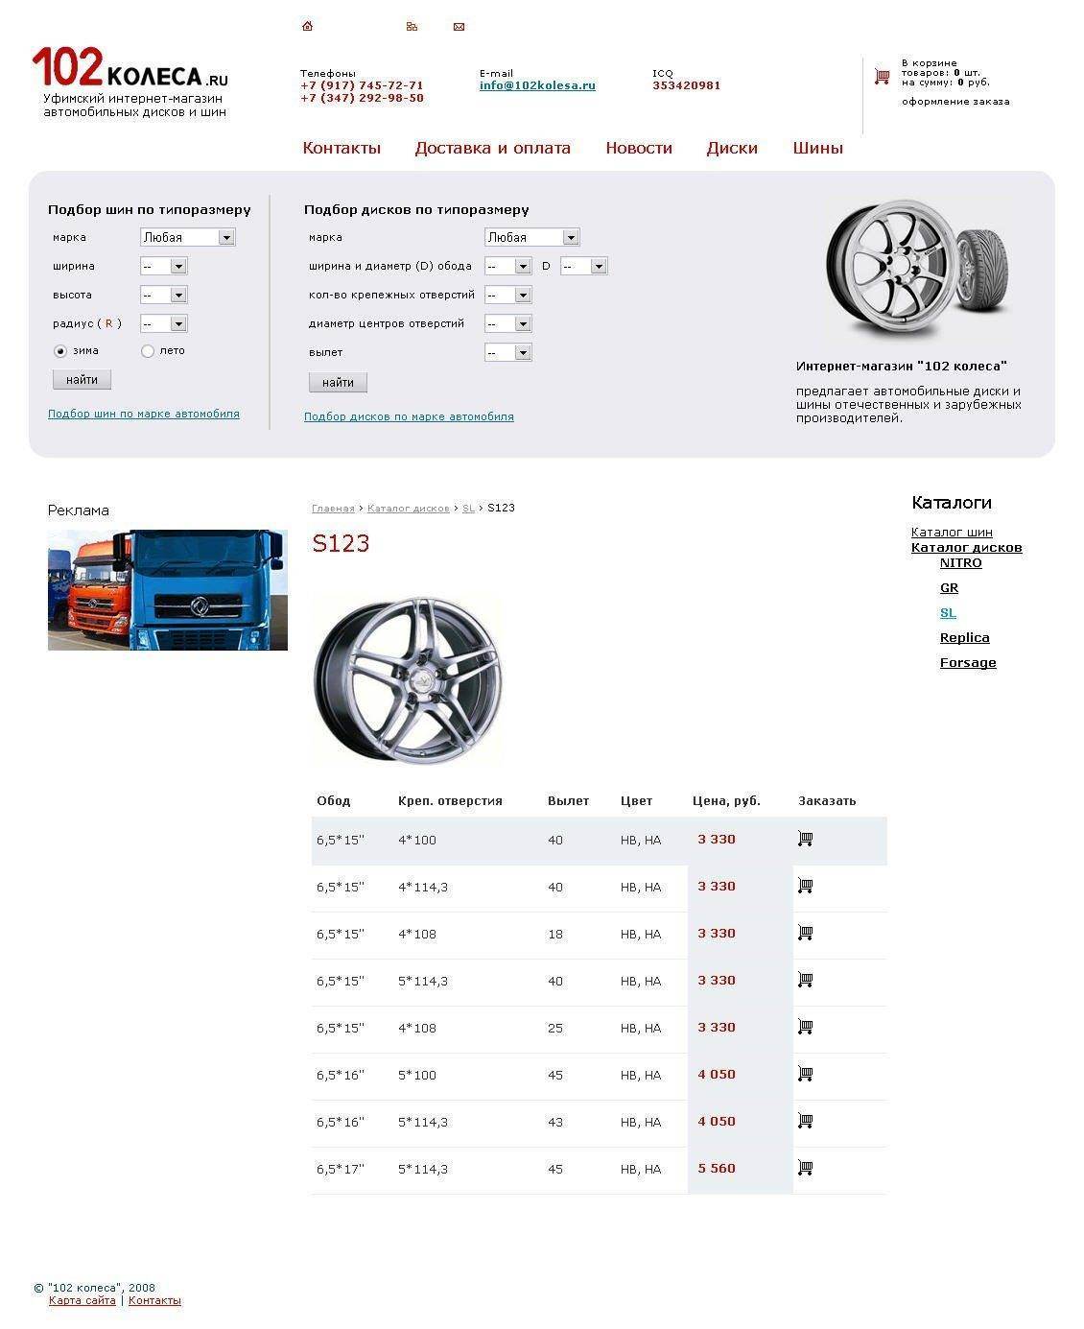Open tire марка dropdown showing Любая
The height and width of the screenshot is (1329, 1084).
(x=187, y=237)
